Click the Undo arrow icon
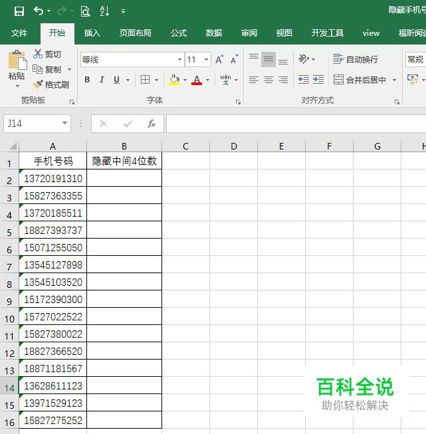The height and width of the screenshot is (434, 426). click(38, 11)
